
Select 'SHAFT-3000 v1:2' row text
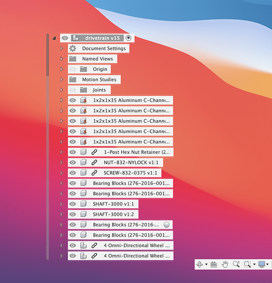pyautogui.click(x=113, y=215)
